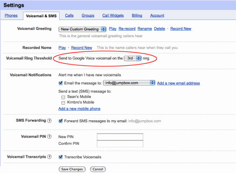Expand the 3rd ring threshold dropdown
Image resolution: width=236 pixels, height=173 pixels.
coord(132,58)
